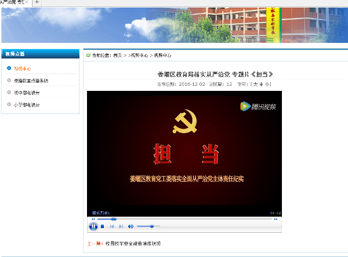Click the blue radio bullet next to 视频中心
The width and height of the screenshot is (348, 257).
point(9,68)
